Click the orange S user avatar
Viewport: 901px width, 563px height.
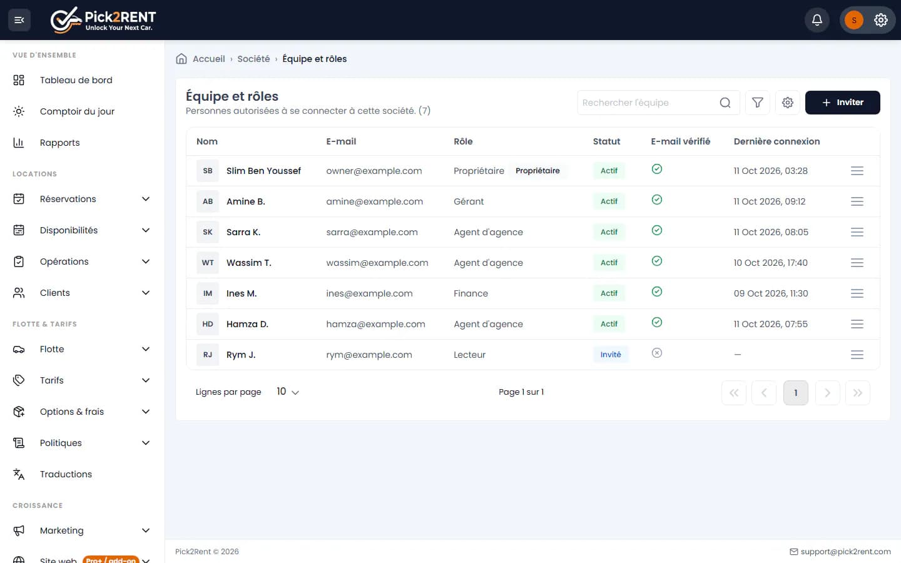[x=854, y=20]
